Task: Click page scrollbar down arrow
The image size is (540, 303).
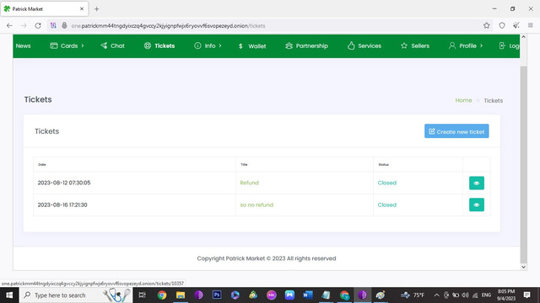Action: [523, 267]
